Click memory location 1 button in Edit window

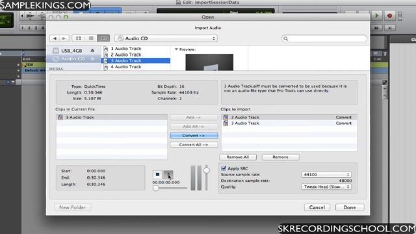click(23, 28)
